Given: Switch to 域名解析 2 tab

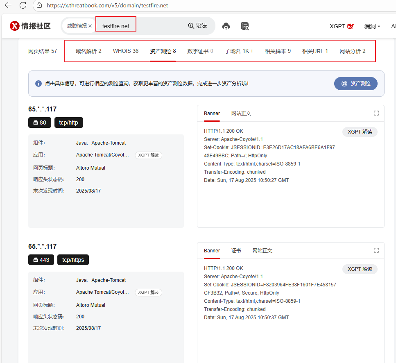Looking at the screenshot, I should click(88, 51).
